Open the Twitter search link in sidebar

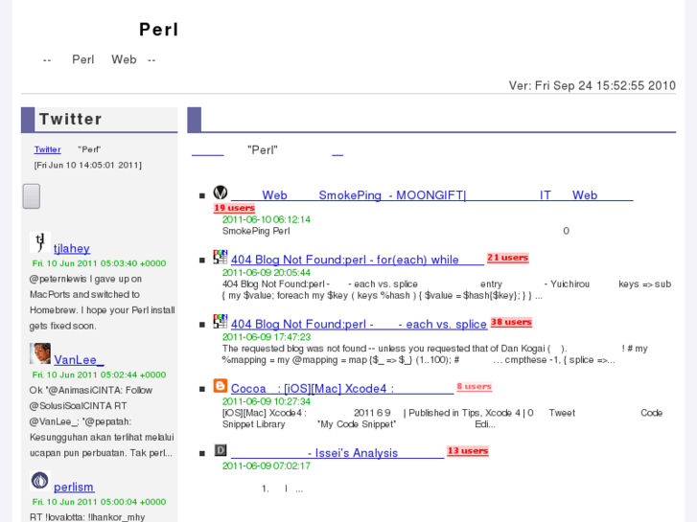click(47, 149)
